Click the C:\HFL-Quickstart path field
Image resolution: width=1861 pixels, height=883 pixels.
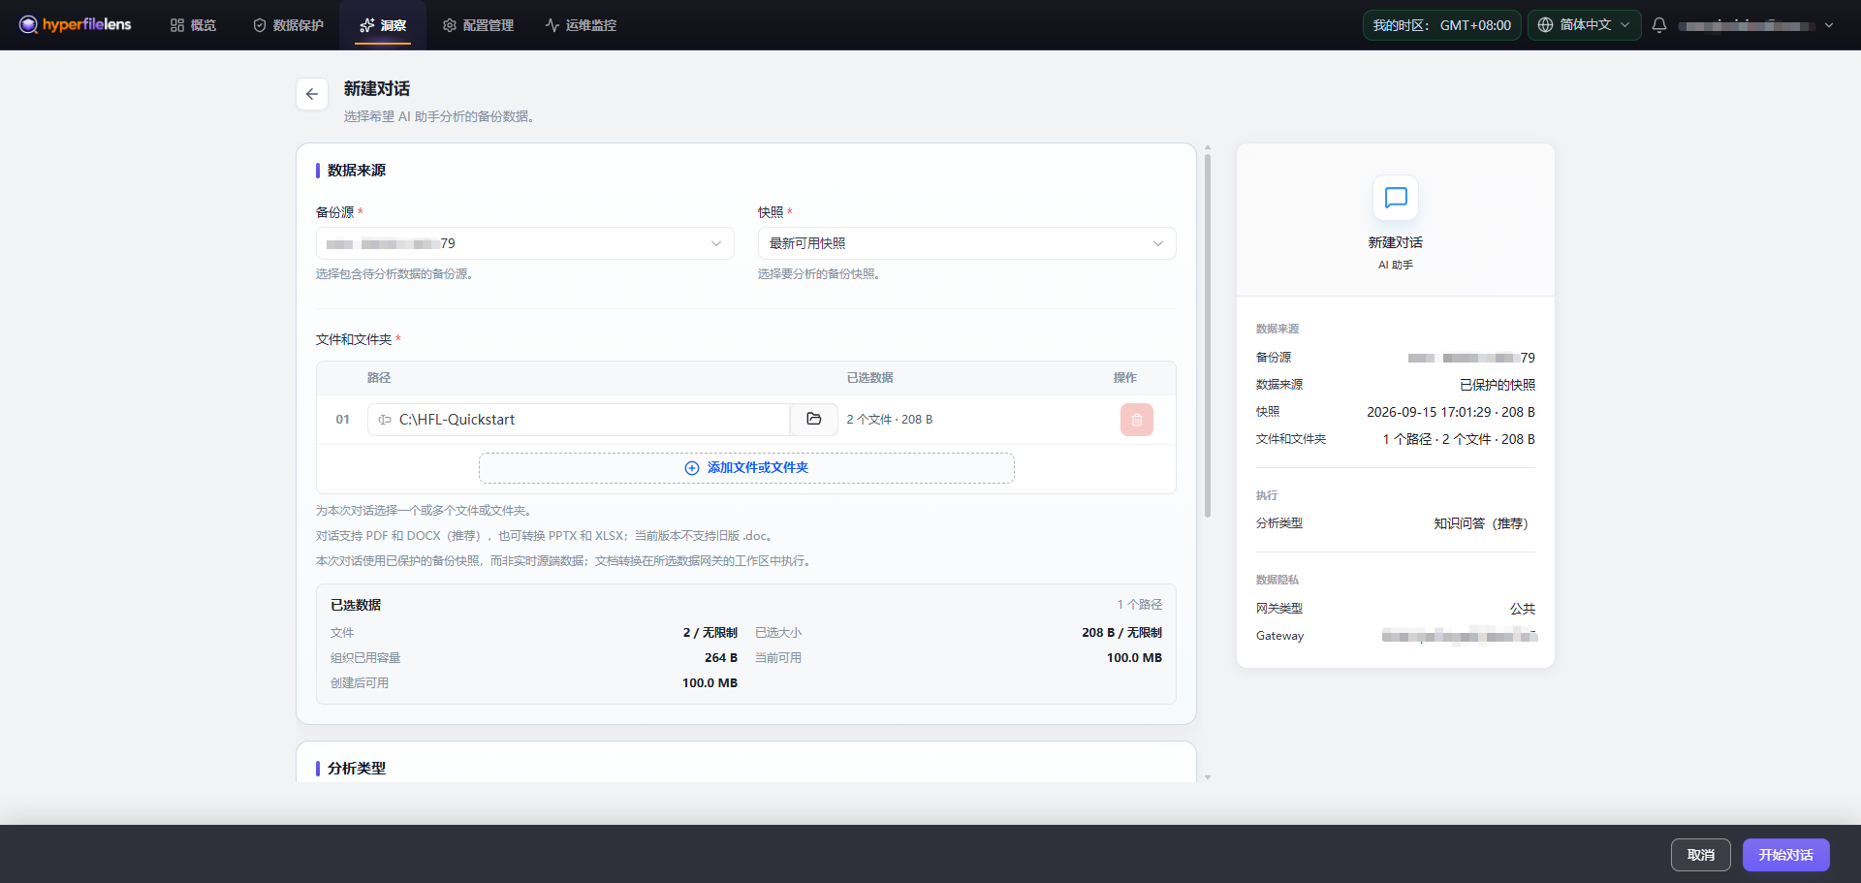579,420
